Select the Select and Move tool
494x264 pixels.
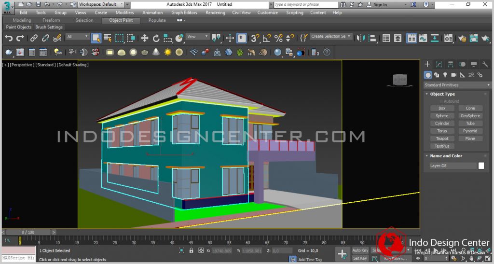pyautogui.click(x=144, y=38)
